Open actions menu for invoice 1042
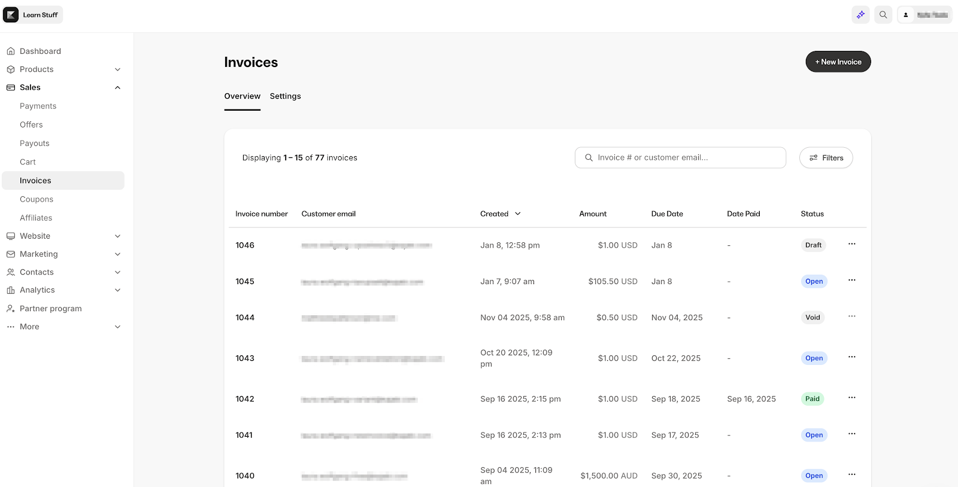This screenshot has width=958, height=487. pyautogui.click(x=851, y=397)
